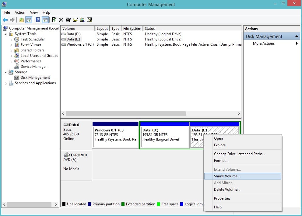Expand the Task Scheduler node arrow
Screen dimensions: 302x216
point(11,40)
